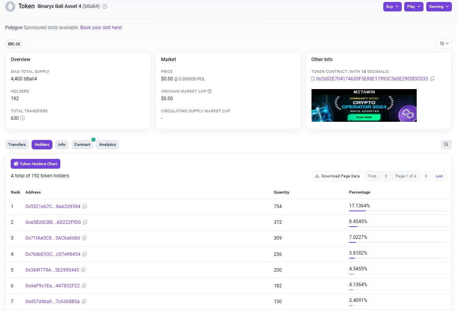The image size is (457, 311).
Task: Click the token logo beside Token heading
Action: (10, 6)
